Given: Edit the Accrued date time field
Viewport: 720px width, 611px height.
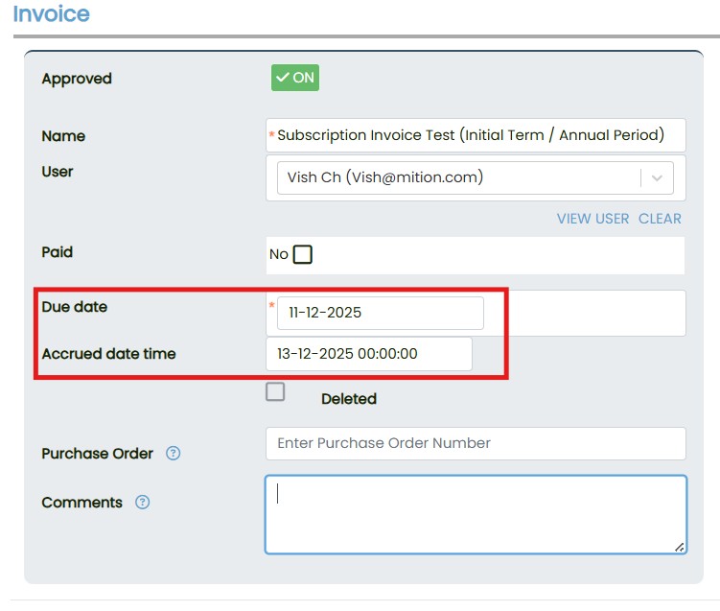Looking at the screenshot, I should coord(369,353).
